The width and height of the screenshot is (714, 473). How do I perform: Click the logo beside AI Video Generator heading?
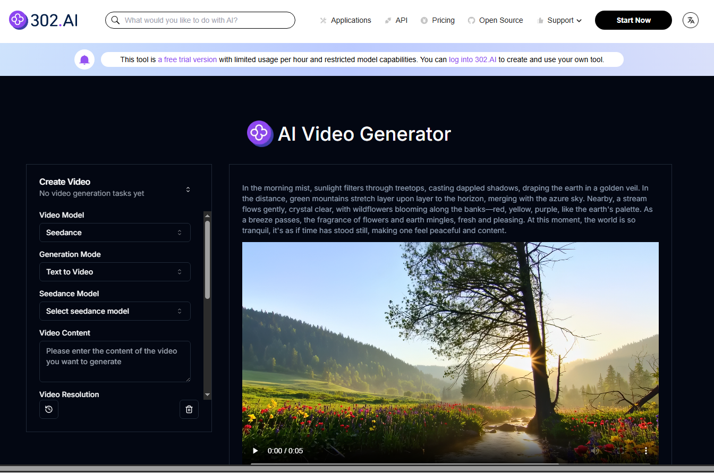[260, 134]
